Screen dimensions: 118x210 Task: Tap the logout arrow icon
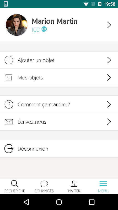[9, 149]
